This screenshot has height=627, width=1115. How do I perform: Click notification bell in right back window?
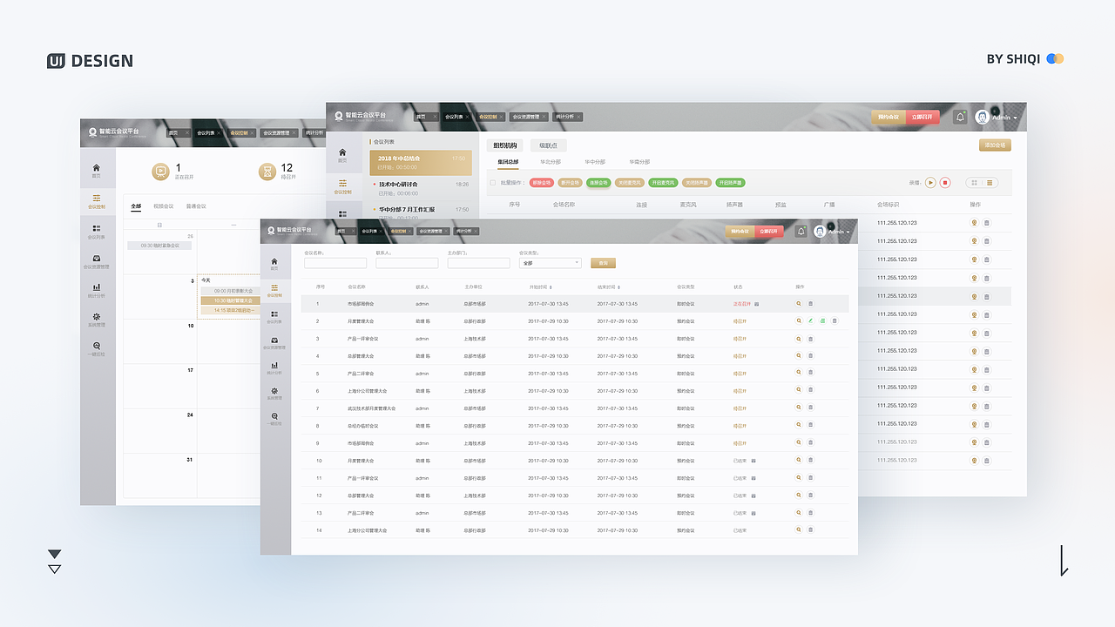pyautogui.click(x=960, y=117)
